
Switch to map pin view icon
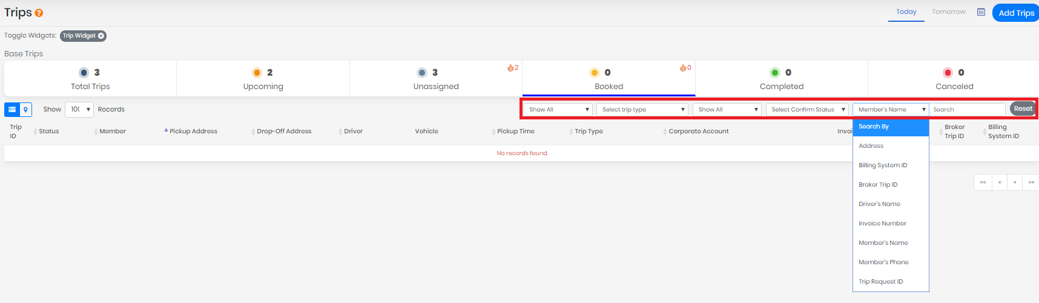[26, 110]
